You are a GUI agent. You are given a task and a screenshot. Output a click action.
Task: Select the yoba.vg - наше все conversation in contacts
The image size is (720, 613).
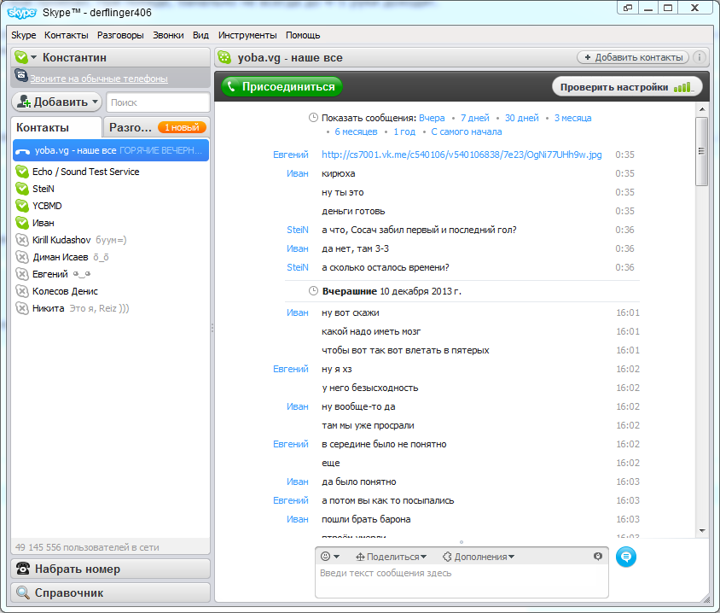click(111, 150)
